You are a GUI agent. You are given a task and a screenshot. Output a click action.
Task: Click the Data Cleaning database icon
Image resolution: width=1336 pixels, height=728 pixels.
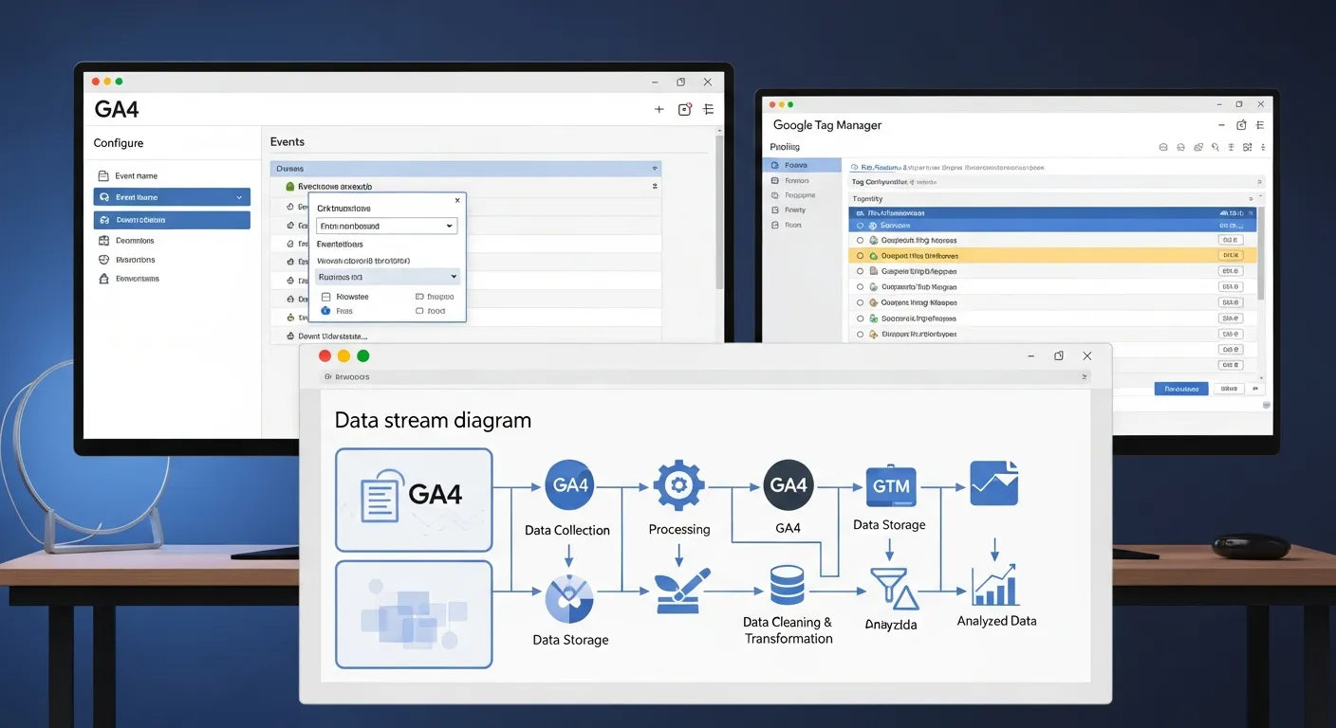(787, 585)
